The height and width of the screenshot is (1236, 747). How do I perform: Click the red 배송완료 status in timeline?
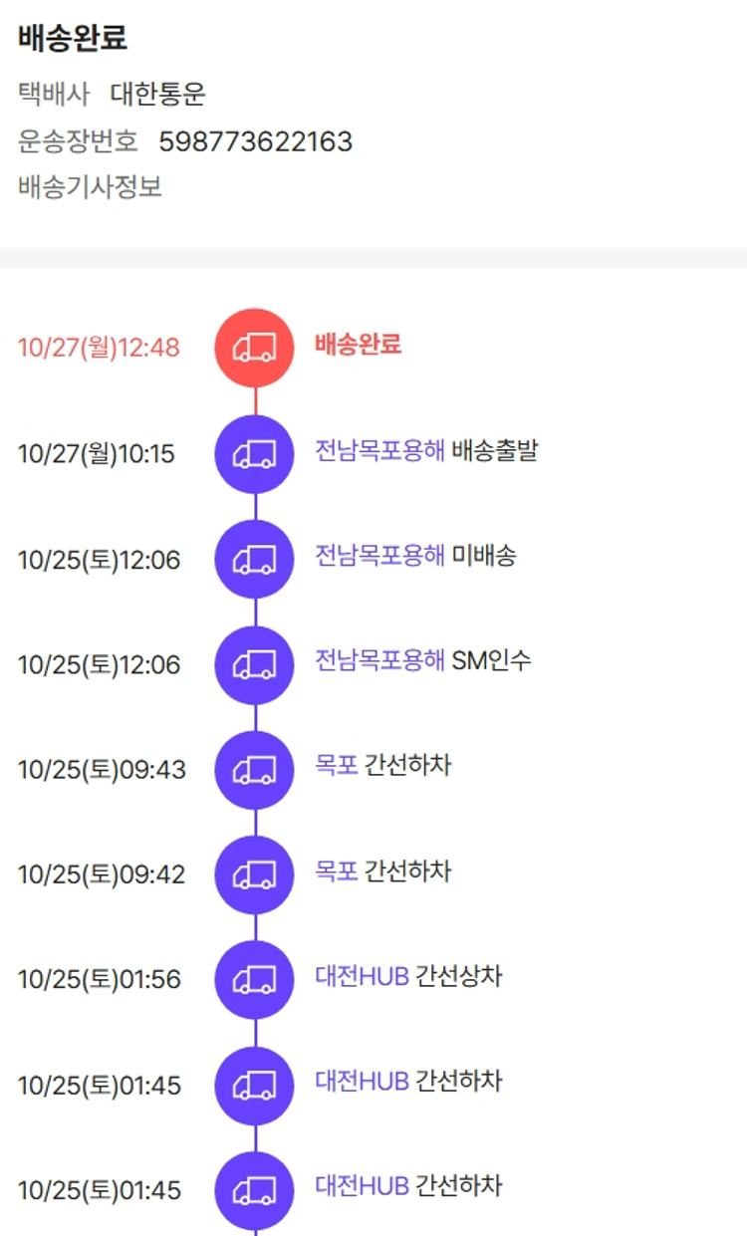click(358, 345)
